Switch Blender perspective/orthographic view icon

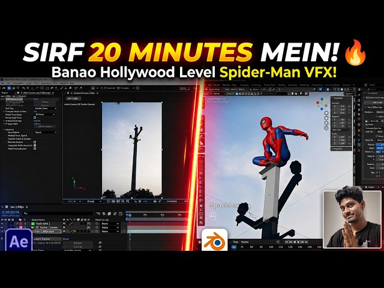[326, 128]
